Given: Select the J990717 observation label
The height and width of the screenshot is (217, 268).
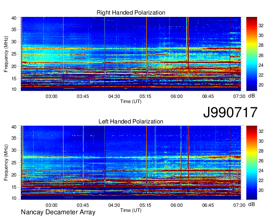Looking at the screenshot, I should pyautogui.click(x=230, y=112).
